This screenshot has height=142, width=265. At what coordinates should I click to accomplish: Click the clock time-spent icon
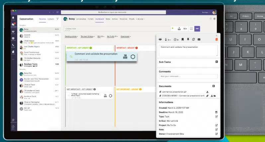tap(176, 39)
